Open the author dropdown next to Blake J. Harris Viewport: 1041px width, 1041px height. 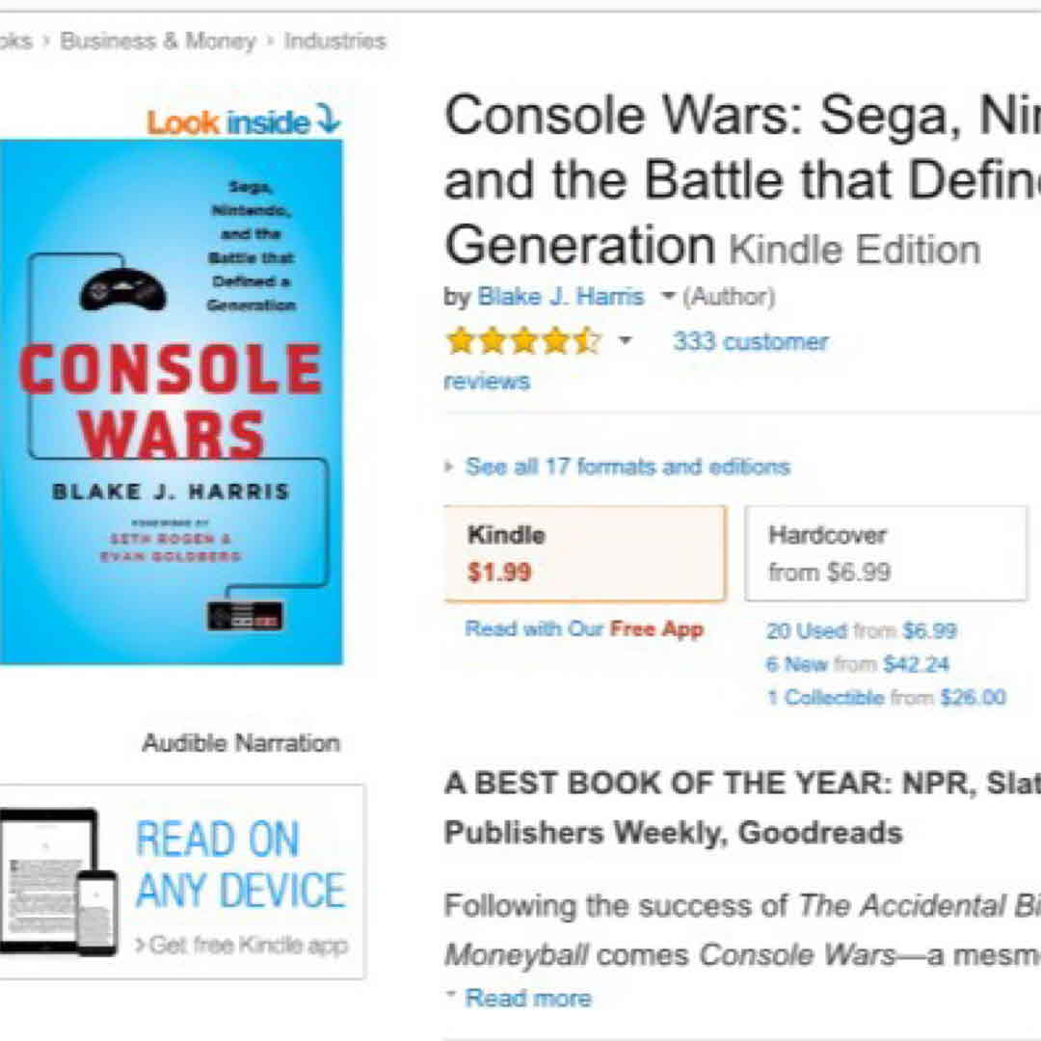(667, 297)
